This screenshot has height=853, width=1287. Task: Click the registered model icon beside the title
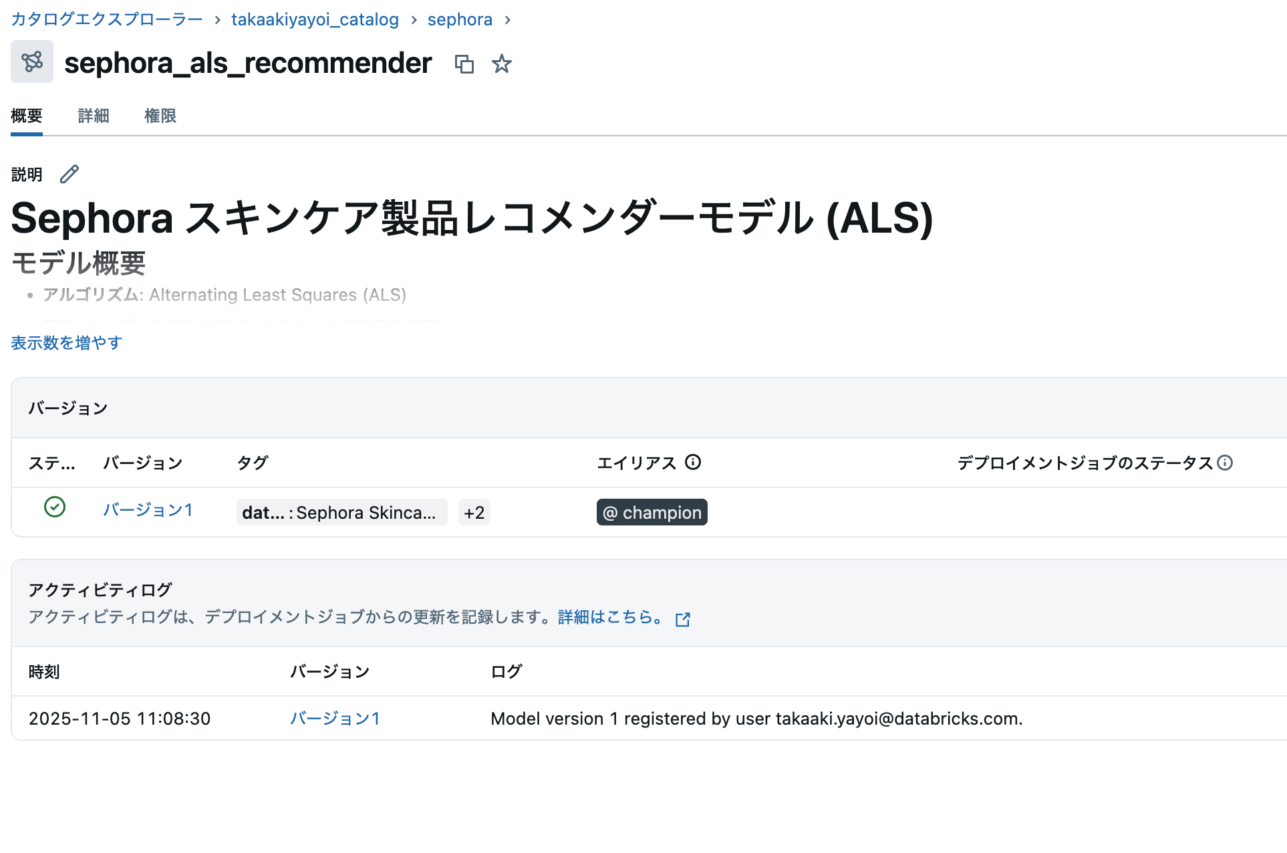pos(31,61)
